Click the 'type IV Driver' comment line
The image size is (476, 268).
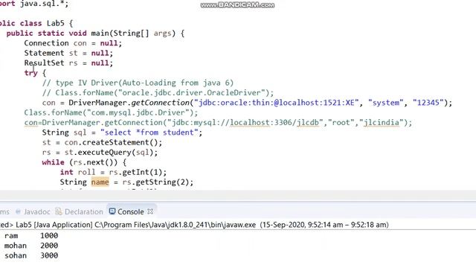click(138, 83)
